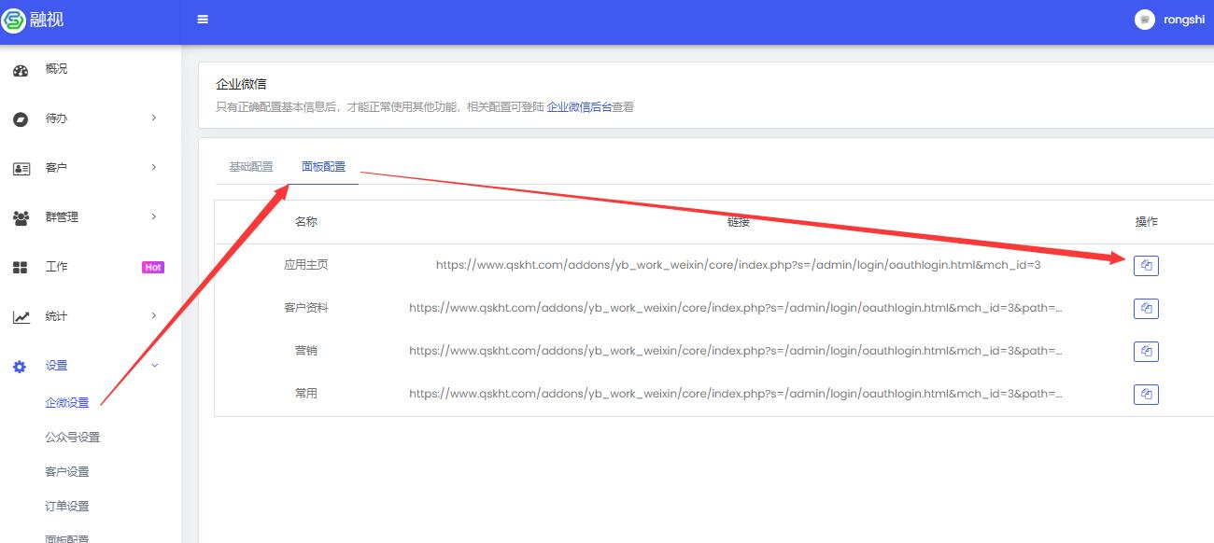Toggle the hamburger sidebar menu icon
The height and width of the screenshot is (543, 1214).
point(203,20)
